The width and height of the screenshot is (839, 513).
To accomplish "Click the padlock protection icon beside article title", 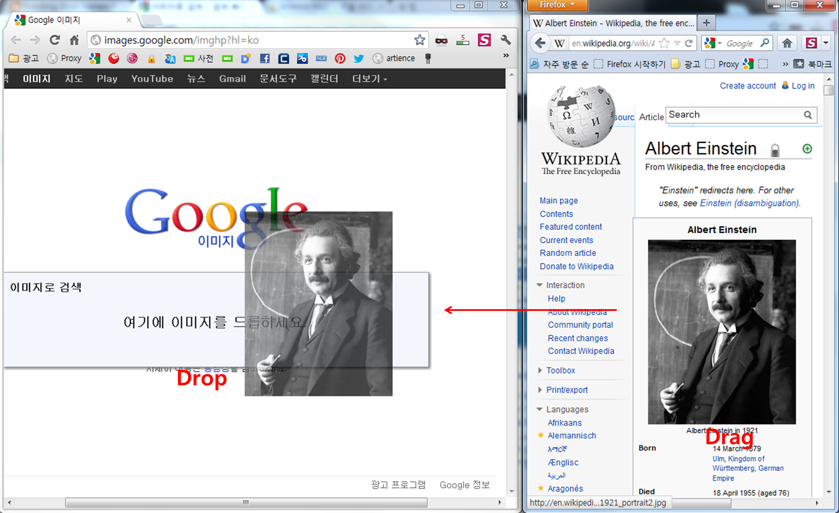I will coord(775,150).
